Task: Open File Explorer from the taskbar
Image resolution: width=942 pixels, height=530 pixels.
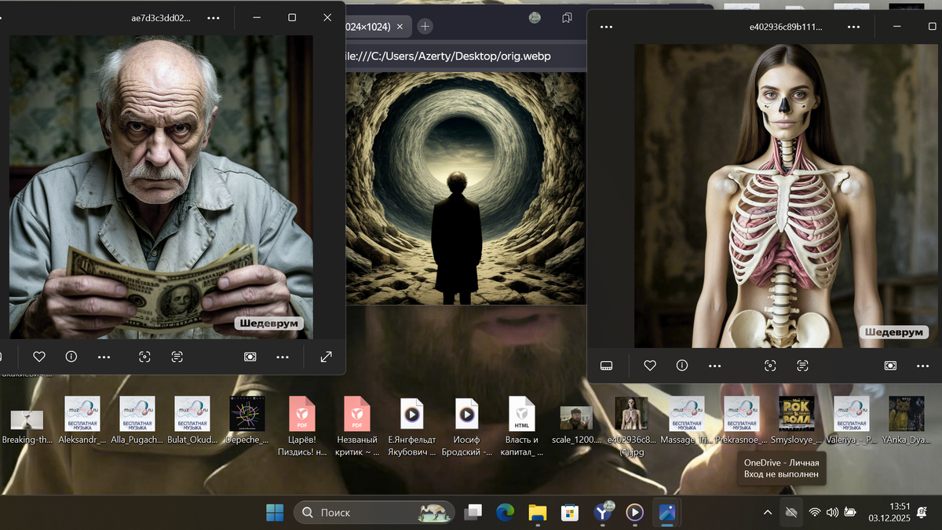Action: tap(538, 513)
